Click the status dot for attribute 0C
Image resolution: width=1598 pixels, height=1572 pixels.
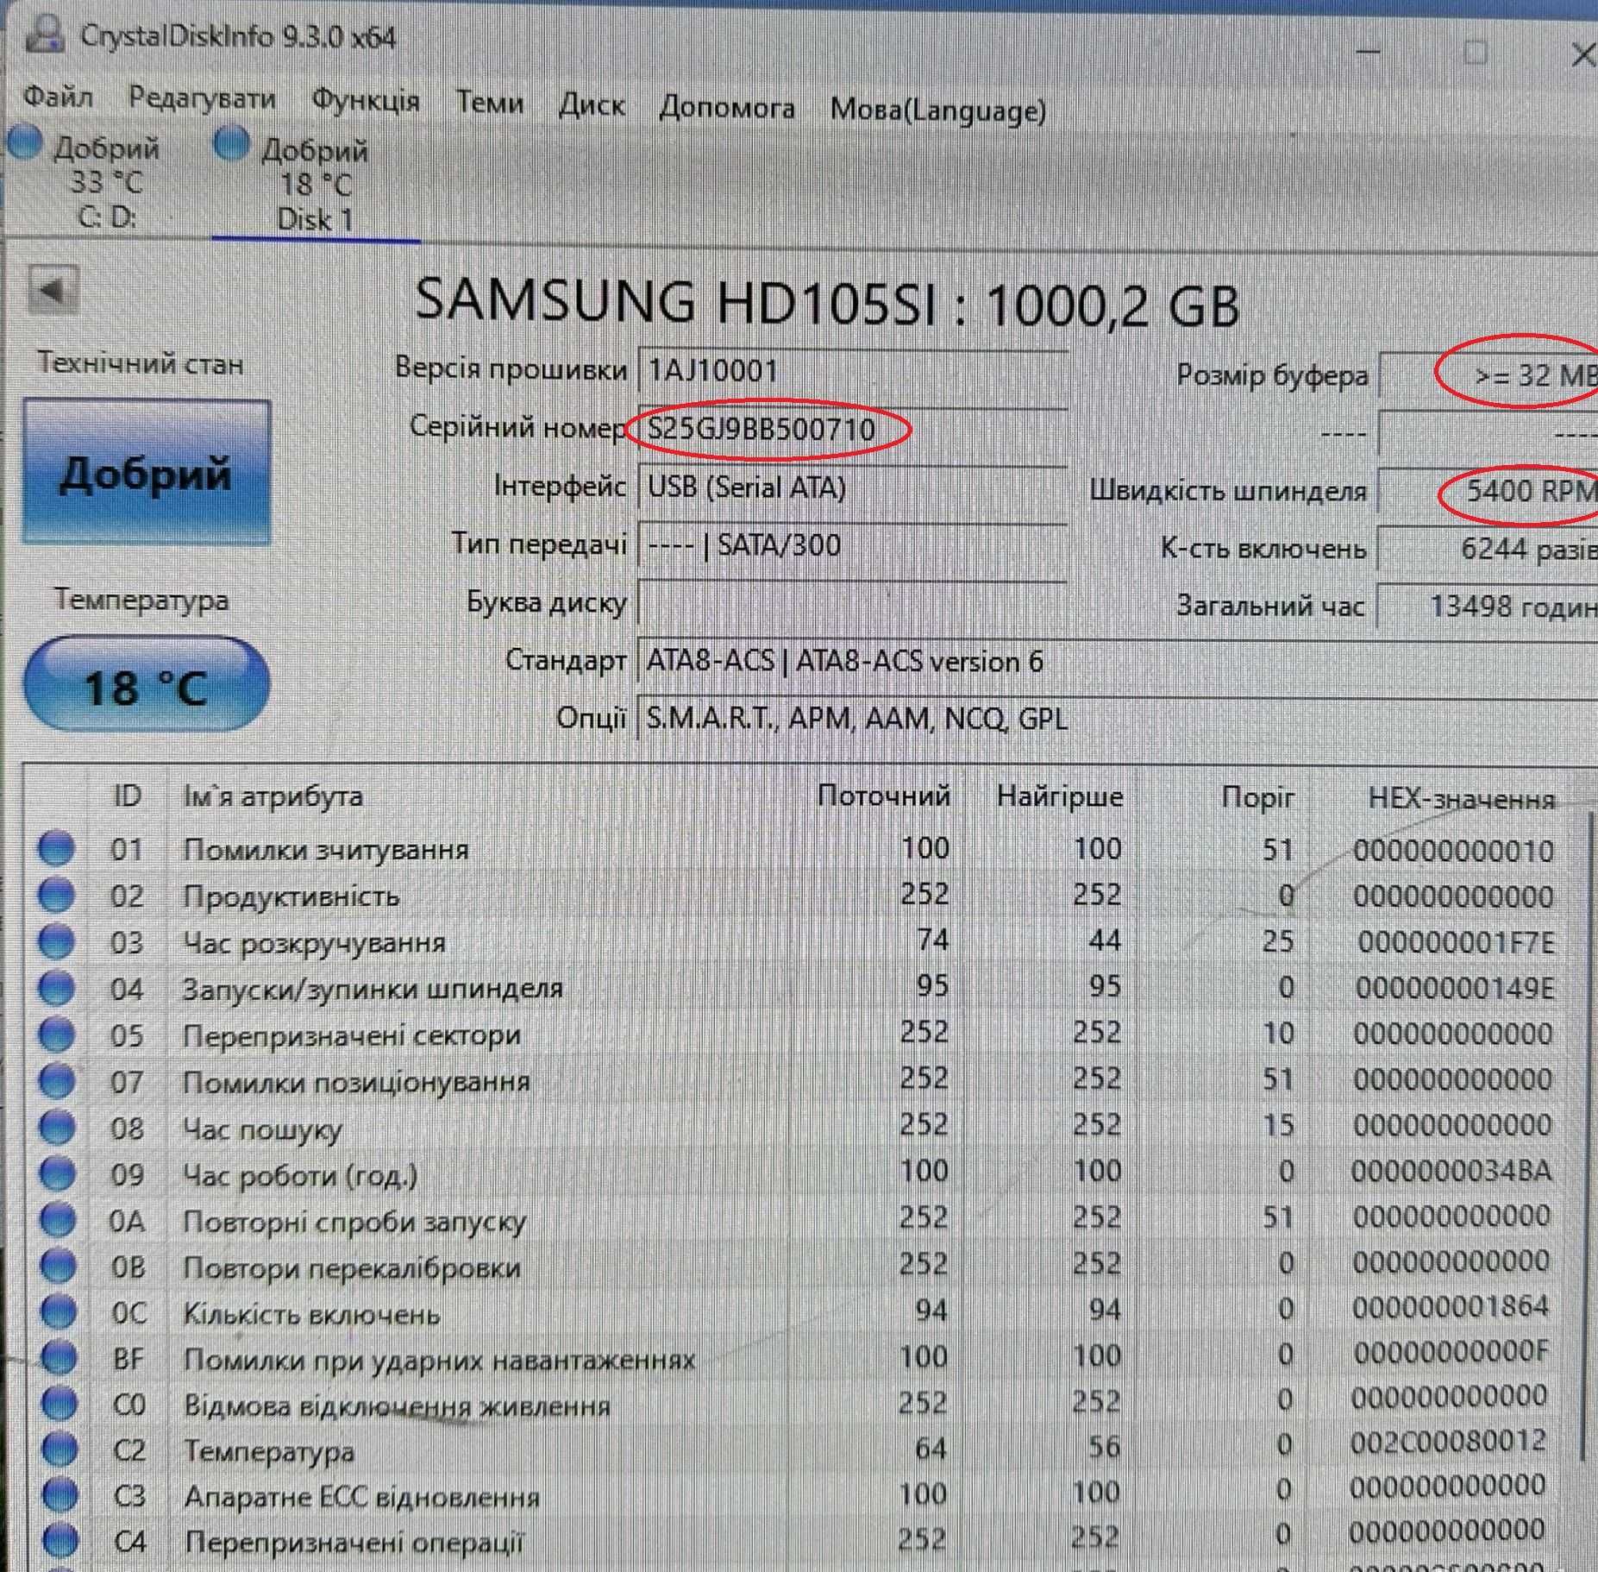tap(59, 1311)
